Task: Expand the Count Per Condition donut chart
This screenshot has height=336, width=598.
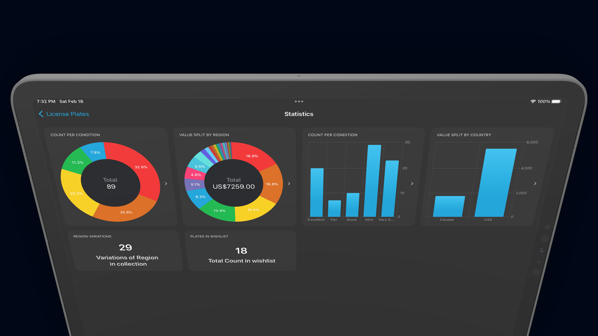Action: click(x=166, y=184)
